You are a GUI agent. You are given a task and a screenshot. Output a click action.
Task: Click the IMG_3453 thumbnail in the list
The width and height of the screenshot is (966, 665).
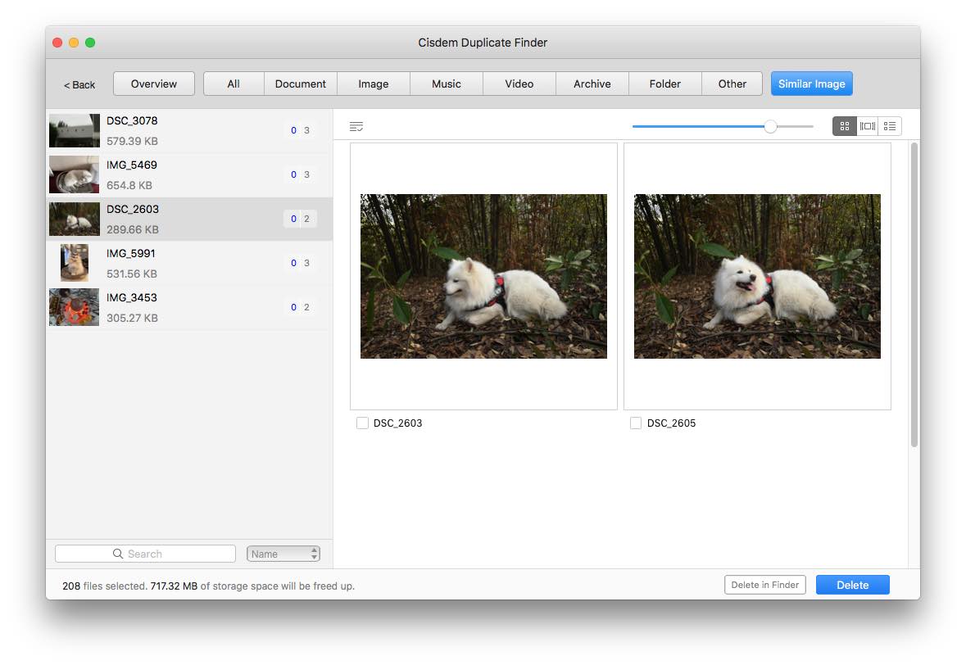point(75,307)
